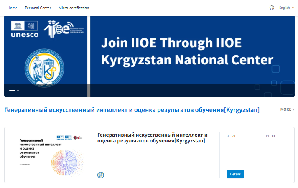
Task: Click the small provider avatar icon
Action: coord(101,175)
